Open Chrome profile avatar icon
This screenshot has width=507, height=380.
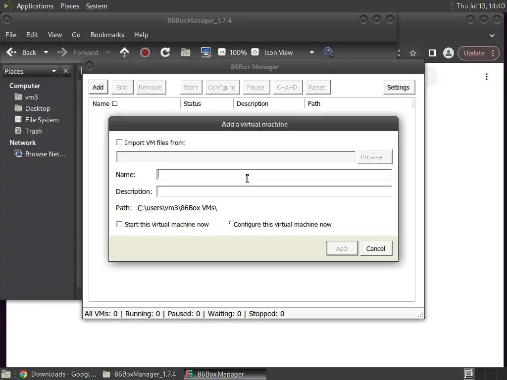pyautogui.click(x=449, y=53)
